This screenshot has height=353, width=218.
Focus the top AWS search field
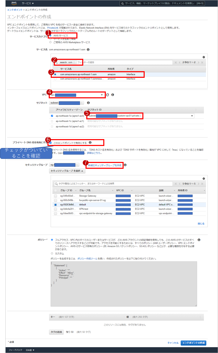coord(162,3)
